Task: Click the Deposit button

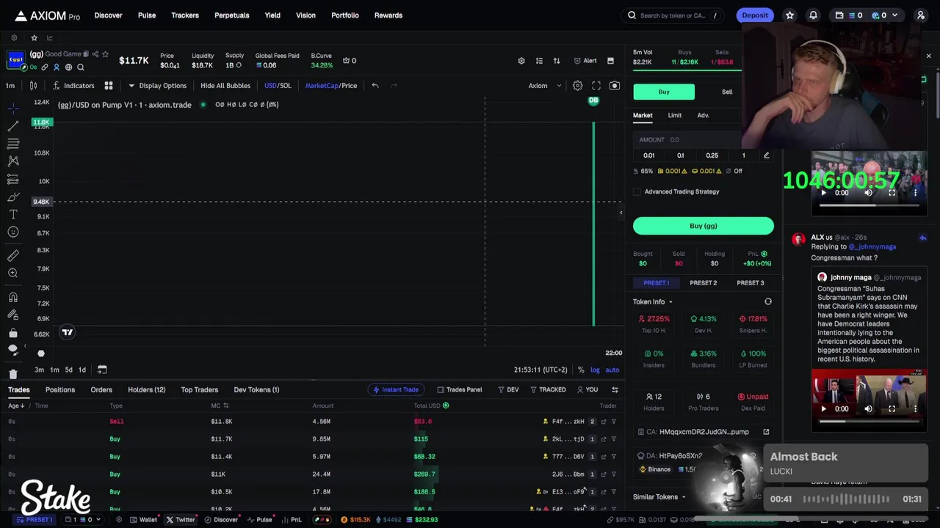Action: [x=755, y=15]
